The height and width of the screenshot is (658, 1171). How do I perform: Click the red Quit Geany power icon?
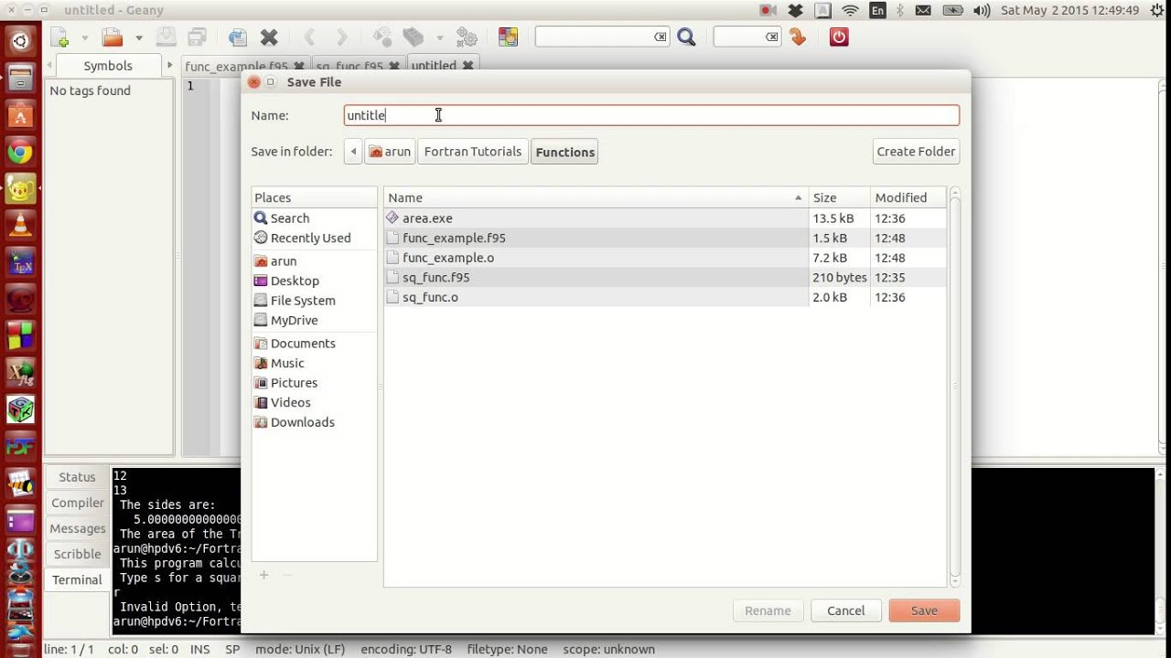(x=839, y=37)
